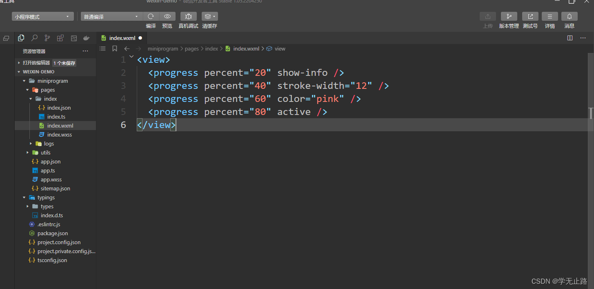Open project.private.config.js file
Screen dimensions: 594x289
click(66, 251)
